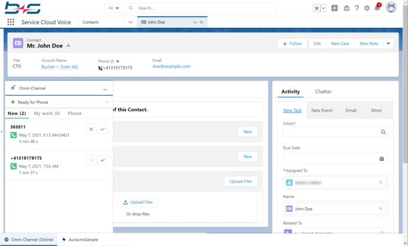This screenshot has height=246, width=408.
Task: Open John Doe tab actions chevron
Action: (x=195, y=22)
